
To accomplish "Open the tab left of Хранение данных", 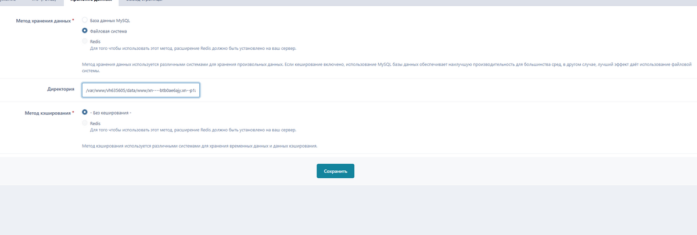I will click(x=44, y=2).
